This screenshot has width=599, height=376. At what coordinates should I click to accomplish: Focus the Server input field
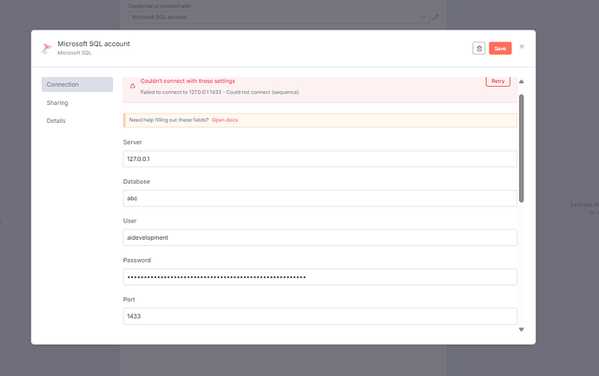click(320, 159)
